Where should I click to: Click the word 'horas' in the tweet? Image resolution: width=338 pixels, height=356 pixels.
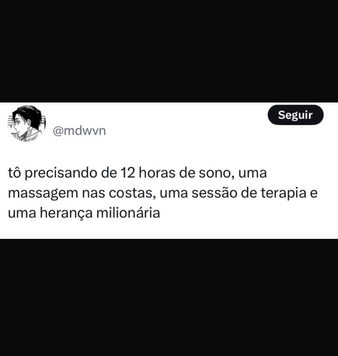pos(157,173)
